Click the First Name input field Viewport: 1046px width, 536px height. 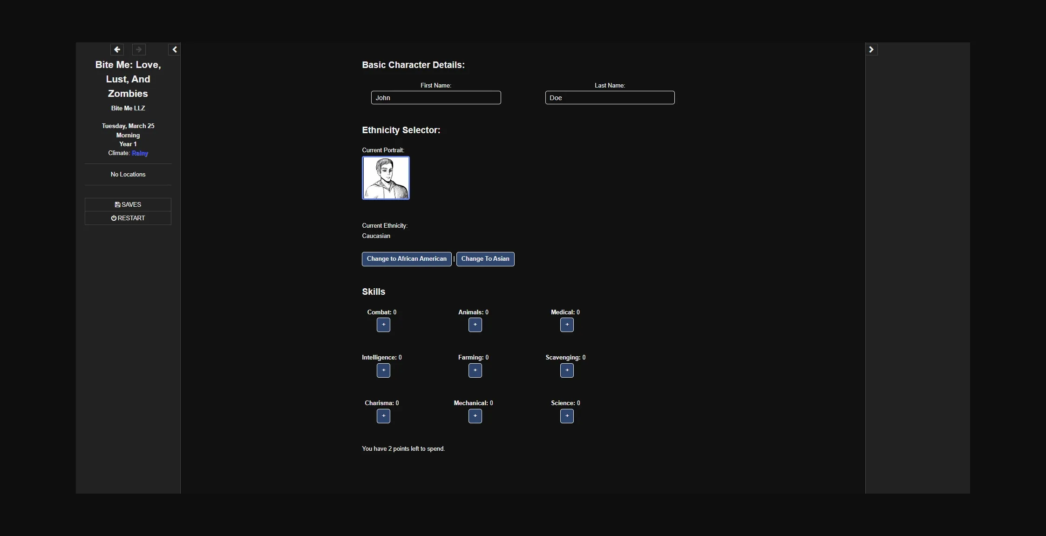(x=436, y=98)
